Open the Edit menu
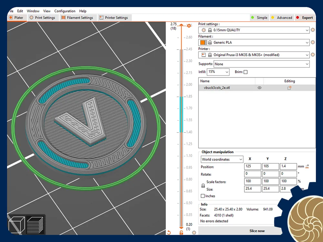 [20, 11]
